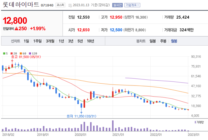Click the purple 거래량 volume legend marker
This screenshot has height=140, width=208.
tap(195, 122)
